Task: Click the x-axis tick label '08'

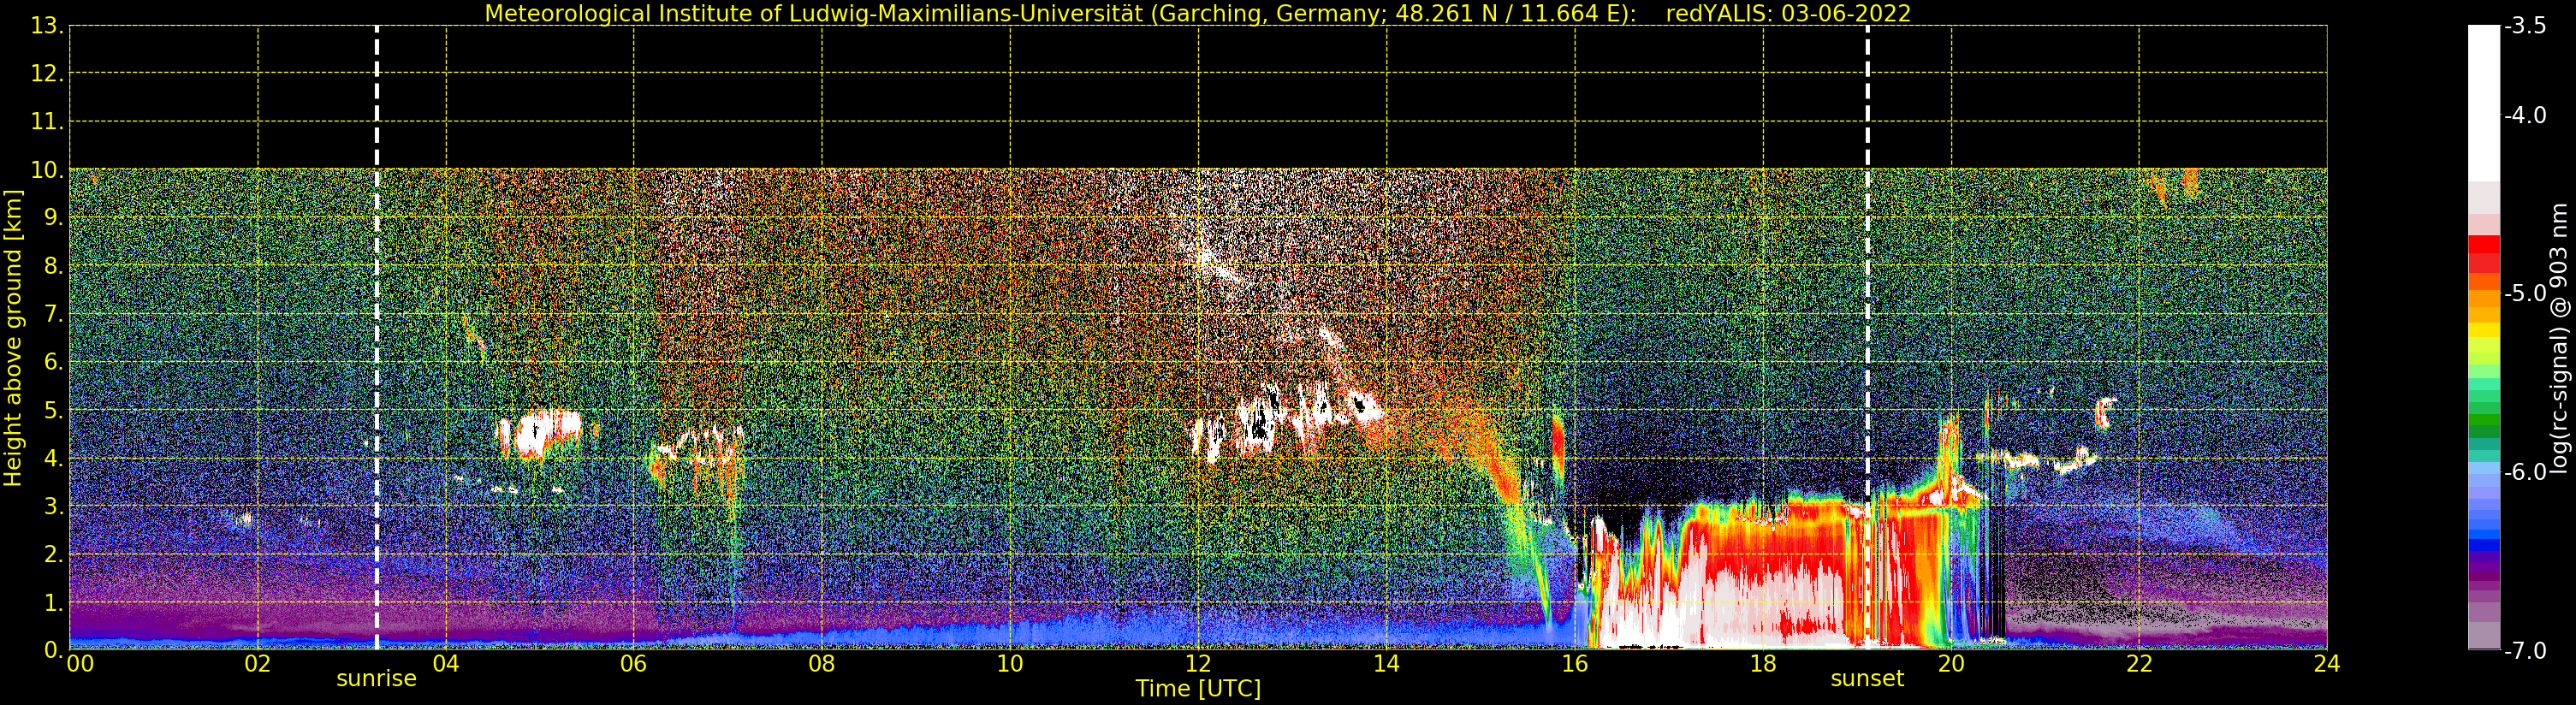Action: (822, 664)
